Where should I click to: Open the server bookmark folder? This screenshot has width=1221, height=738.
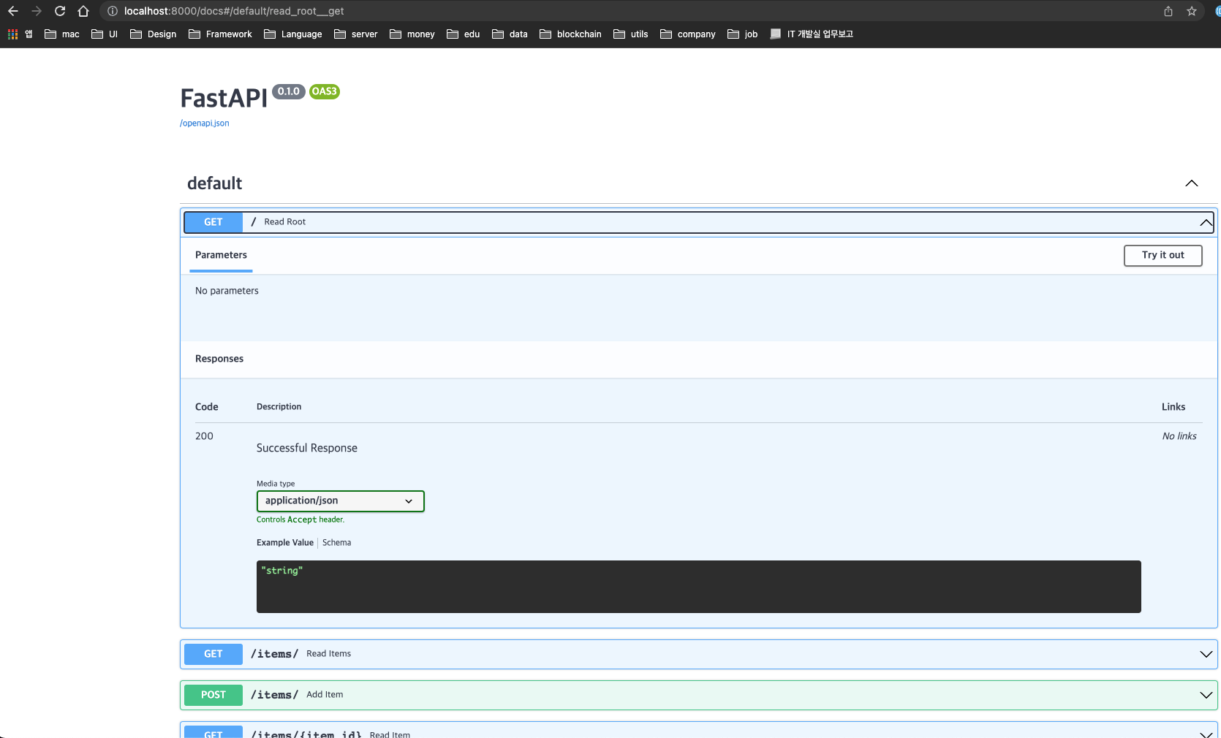coord(356,34)
